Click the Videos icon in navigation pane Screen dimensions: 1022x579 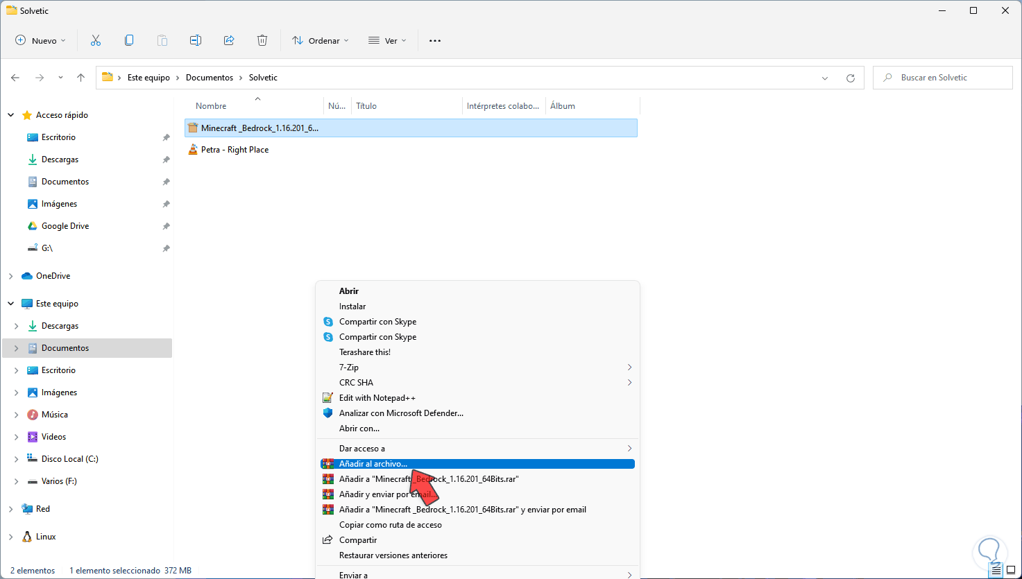32,437
